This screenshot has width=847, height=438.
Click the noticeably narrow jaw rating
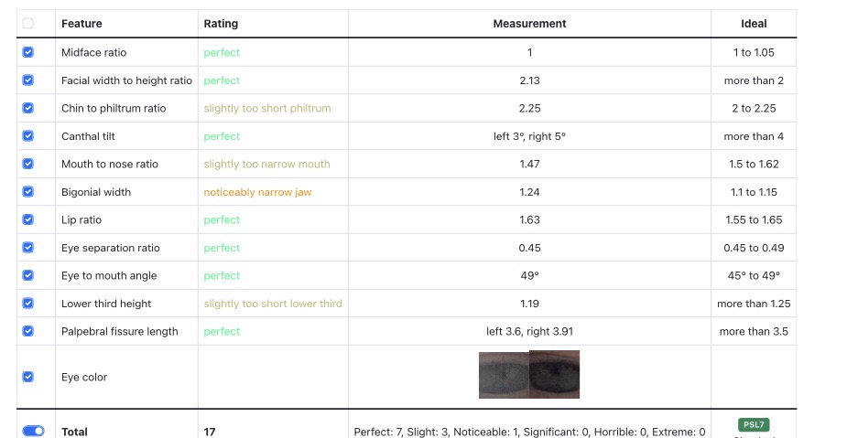click(x=257, y=192)
